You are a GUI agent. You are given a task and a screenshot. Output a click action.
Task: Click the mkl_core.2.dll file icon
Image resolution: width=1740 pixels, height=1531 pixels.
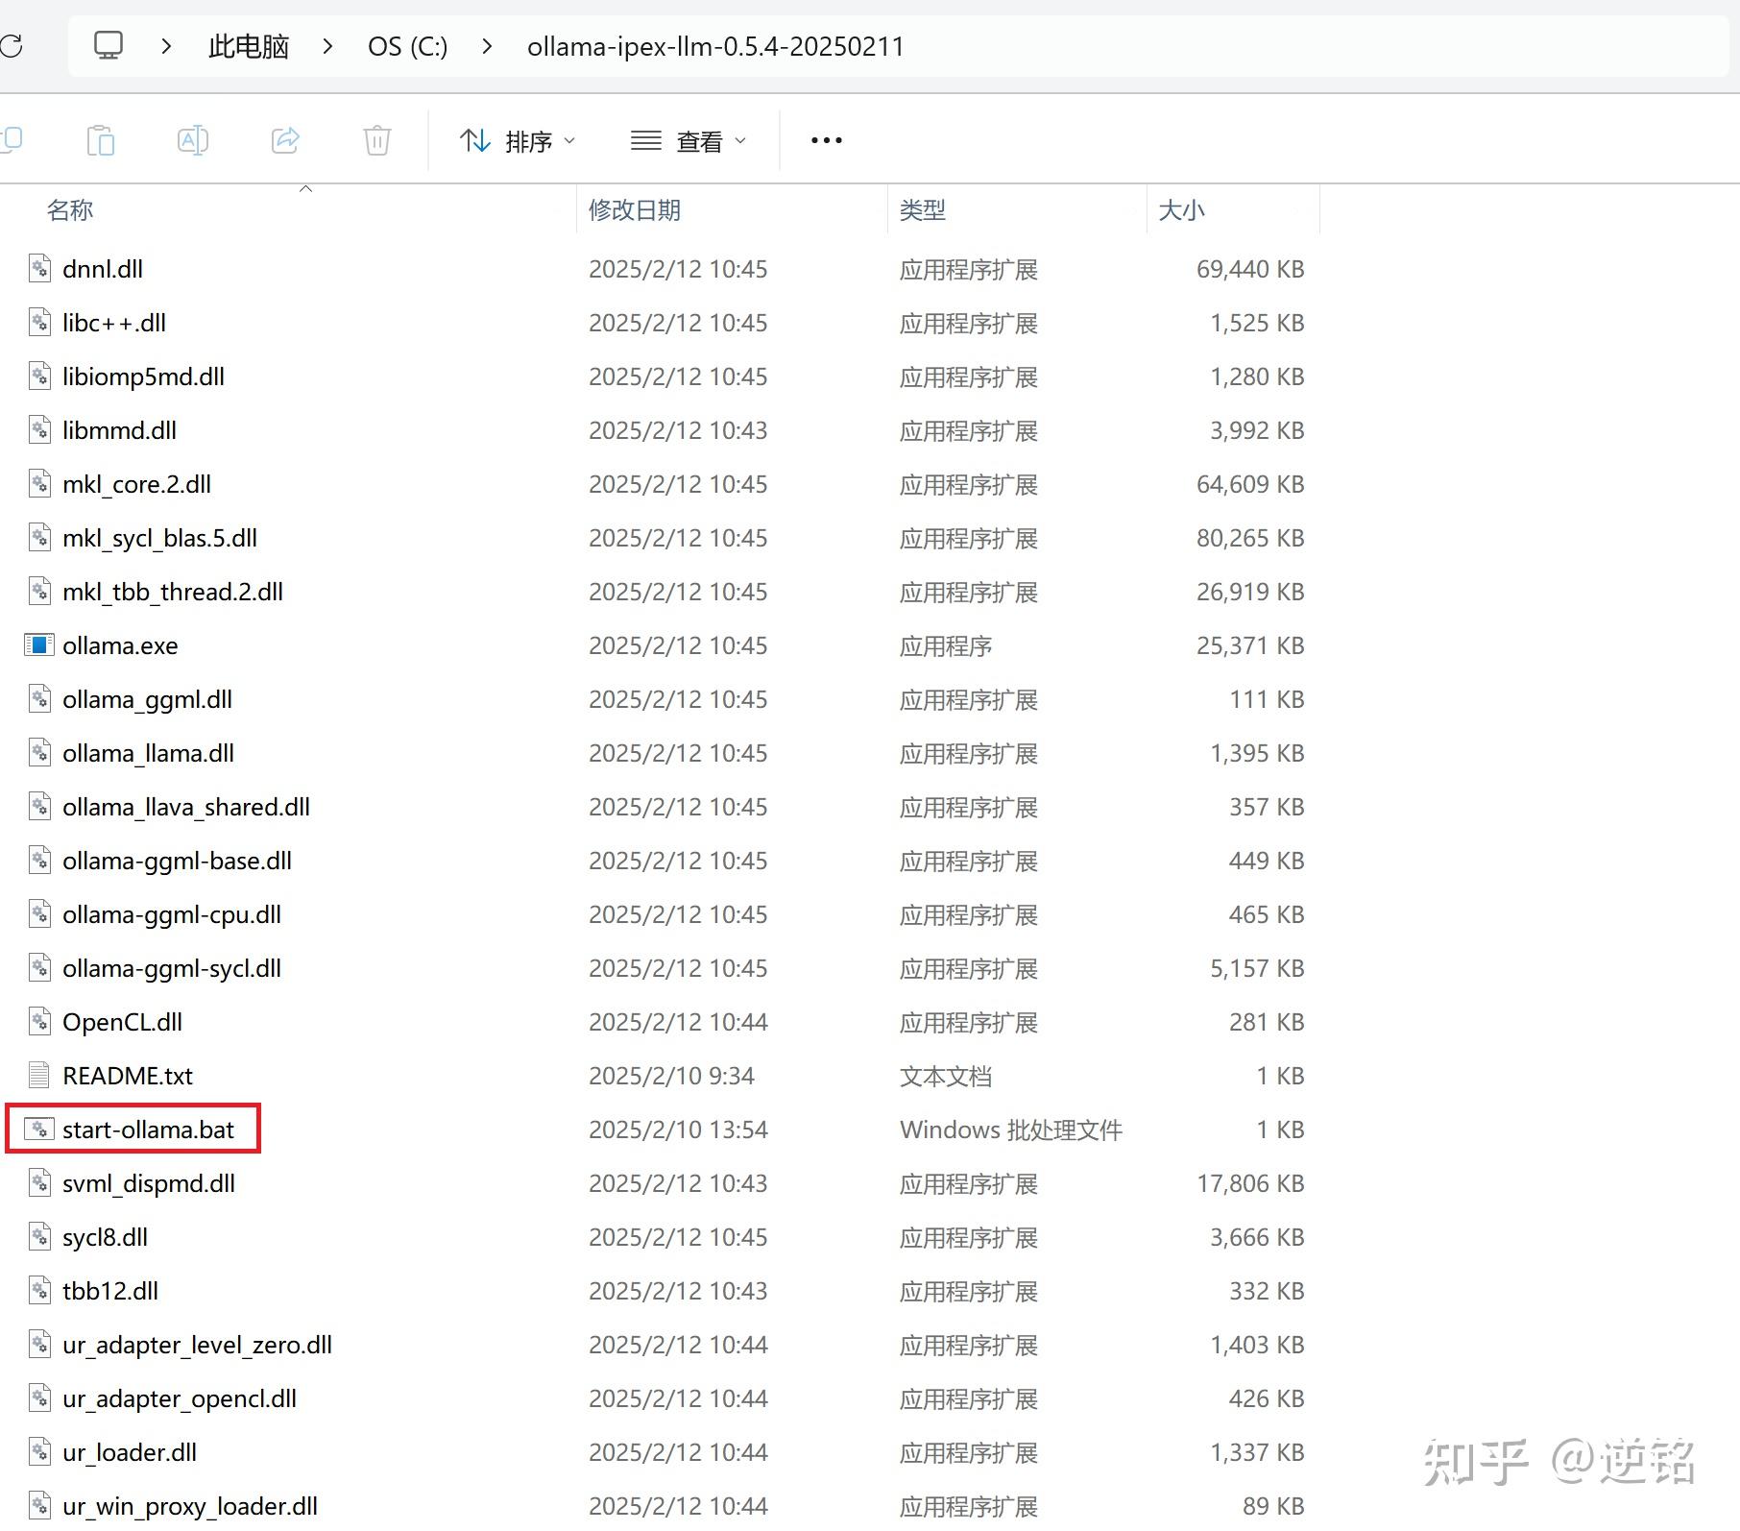[39, 483]
